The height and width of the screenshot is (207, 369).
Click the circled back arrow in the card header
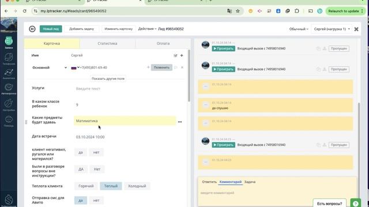click(x=32, y=29)
